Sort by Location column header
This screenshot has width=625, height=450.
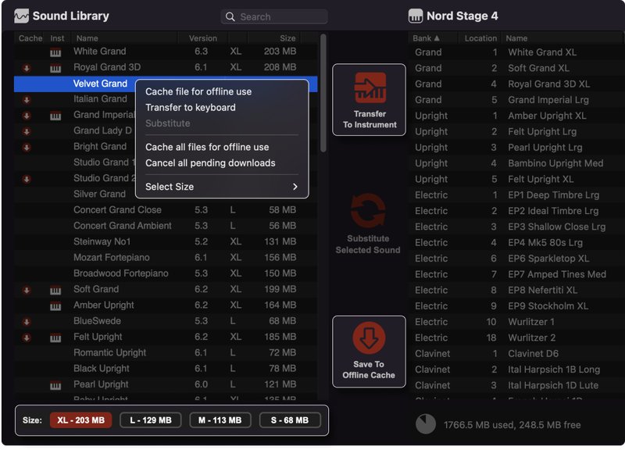tap(480, 38)
